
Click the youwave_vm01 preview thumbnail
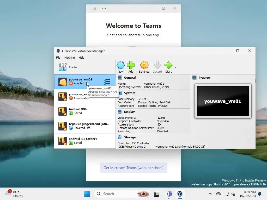(x=223, y=101)
